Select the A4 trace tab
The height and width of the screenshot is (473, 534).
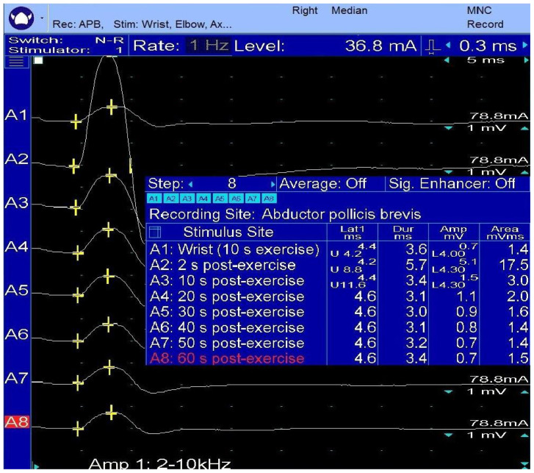[203, 199]
